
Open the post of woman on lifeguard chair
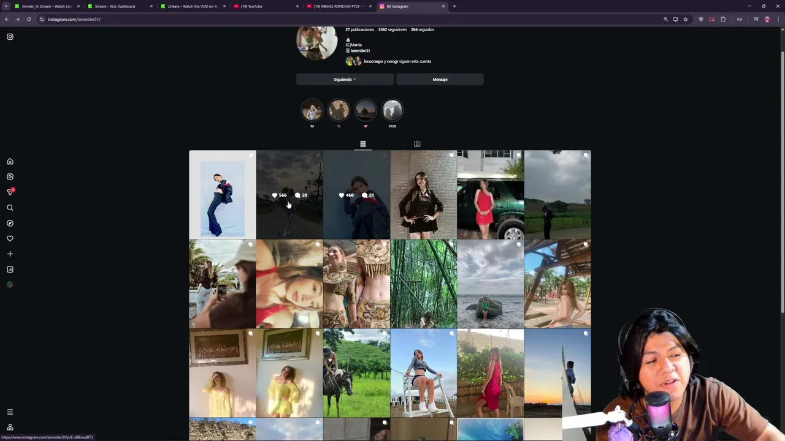pos(423,373)
